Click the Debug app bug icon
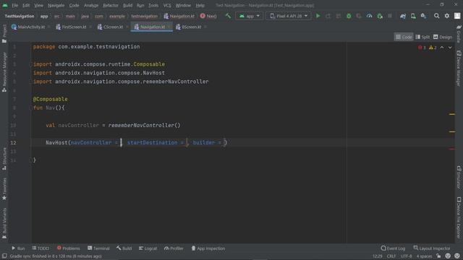 tap(349, 16)
